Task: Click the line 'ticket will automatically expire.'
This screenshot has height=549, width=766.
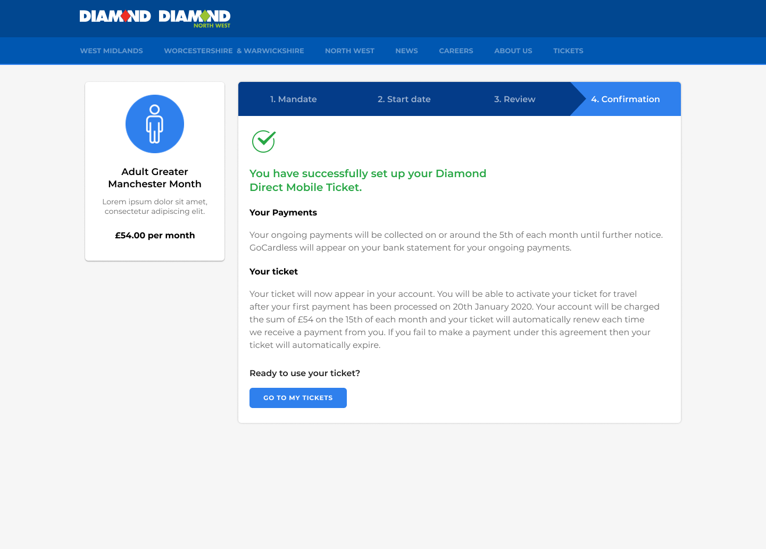Action: point(315,345)
